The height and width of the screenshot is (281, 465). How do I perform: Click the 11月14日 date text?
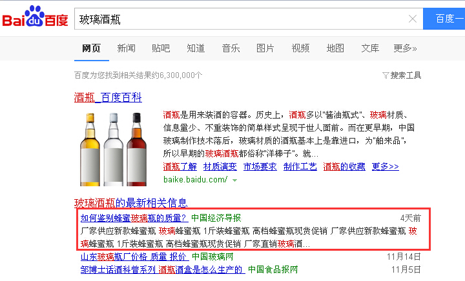404,257
